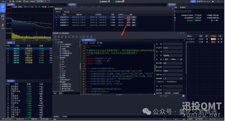
Task: Click 删除 in history row 1
Action: [134, 17]
